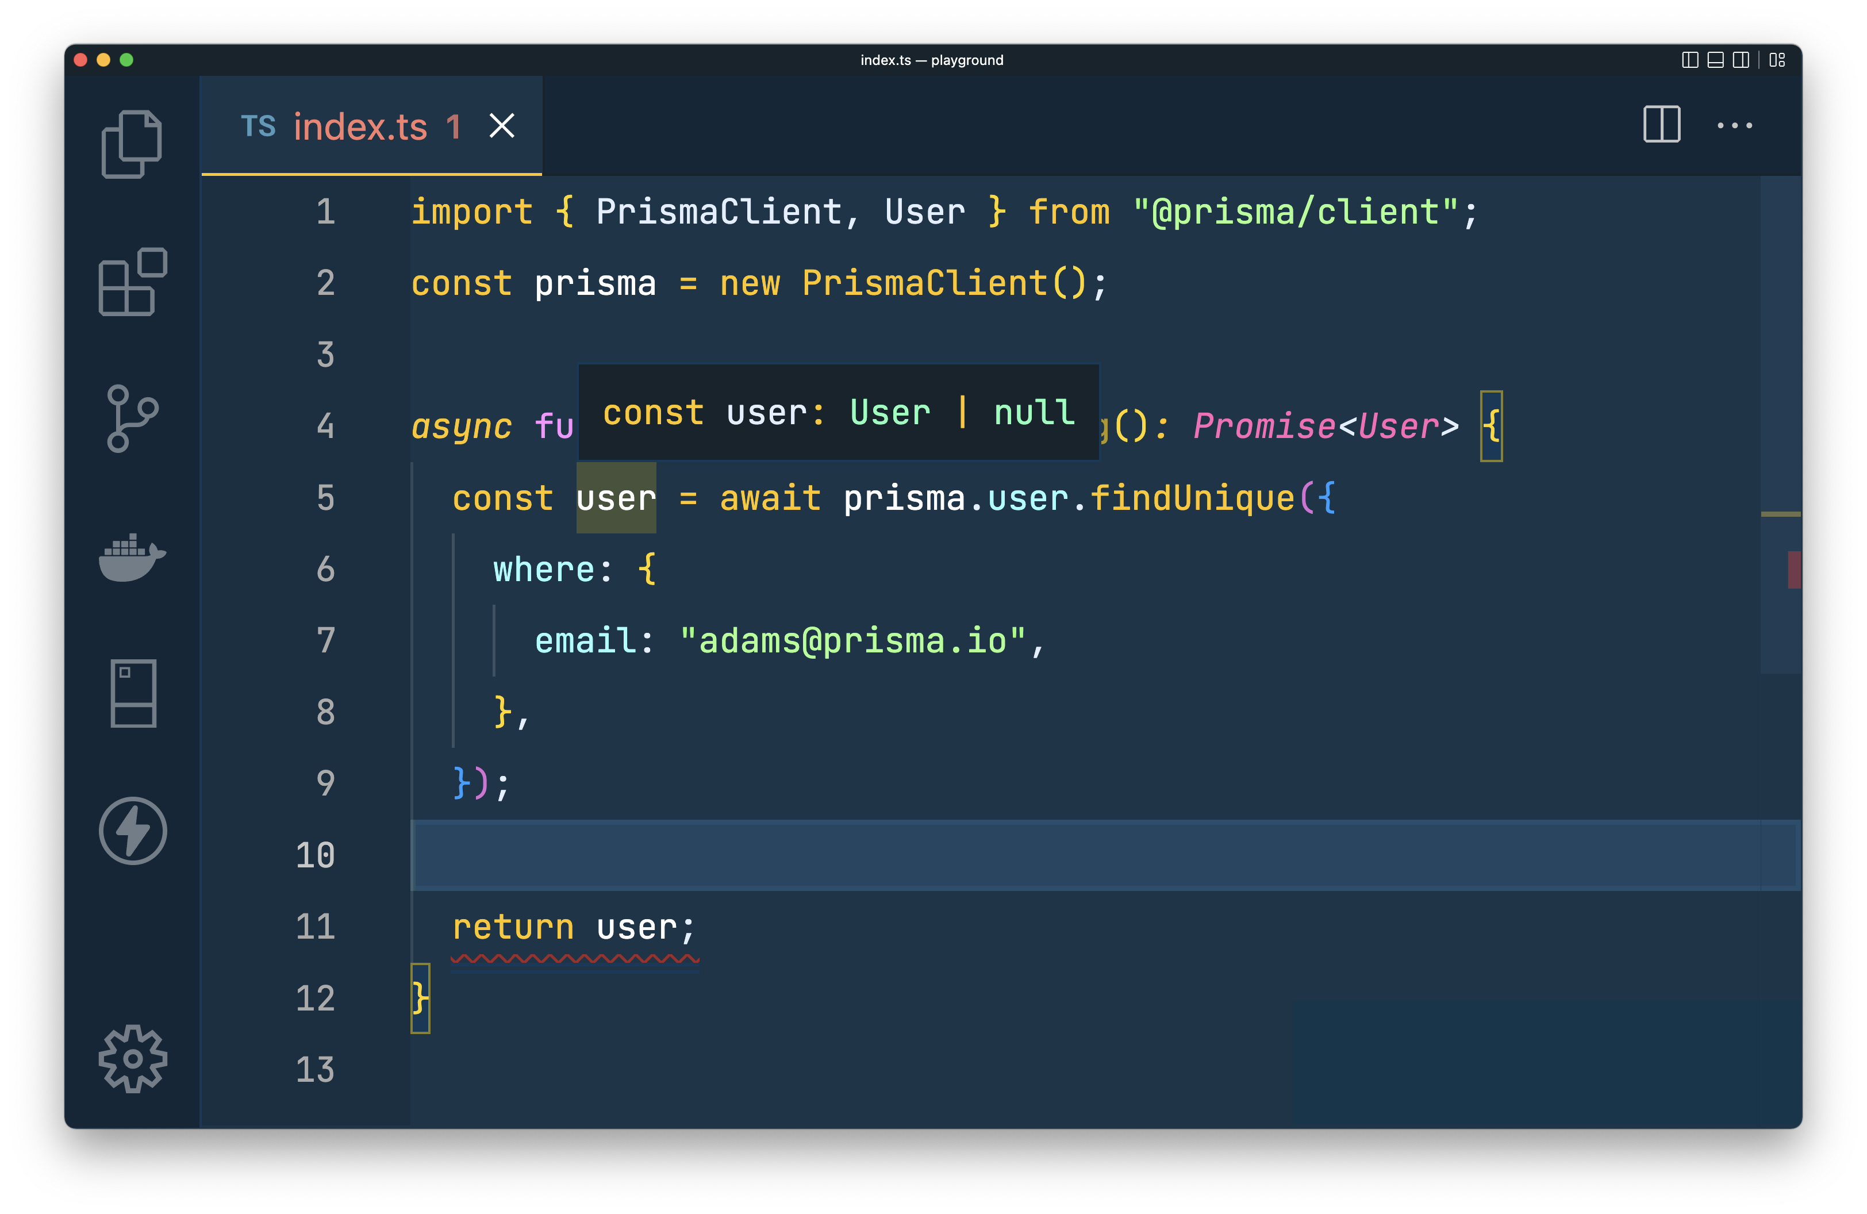
Task: Select the index.ts editor tab
Action: [x=359, y=127]
